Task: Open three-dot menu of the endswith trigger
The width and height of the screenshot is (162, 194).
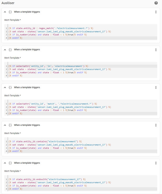Action: coord(156,163)
